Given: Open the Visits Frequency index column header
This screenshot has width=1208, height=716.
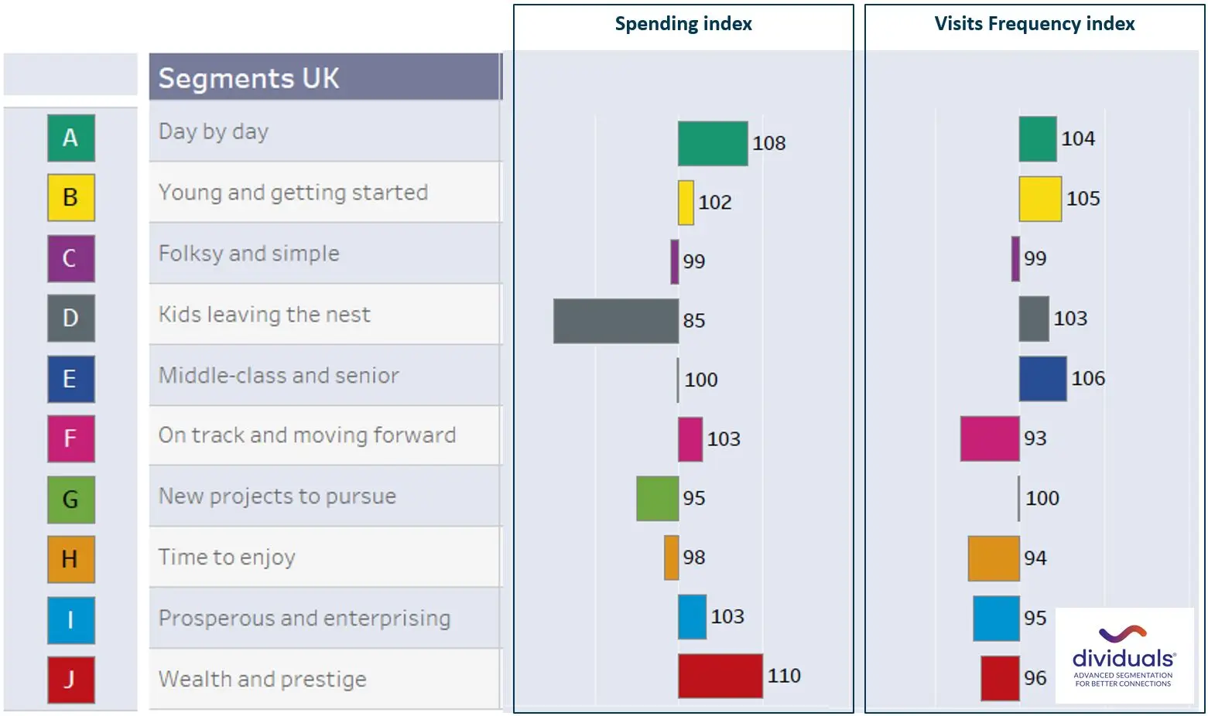Looking at the screenshot, I should click(x=1035, y=24).
